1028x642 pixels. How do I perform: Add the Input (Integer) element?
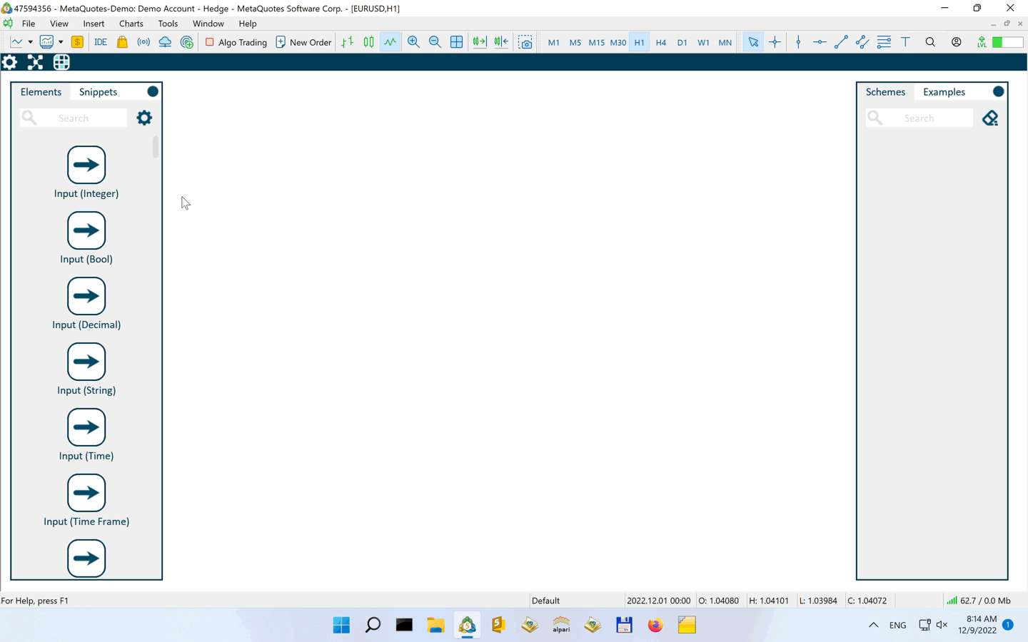click(x=86, y=165)
